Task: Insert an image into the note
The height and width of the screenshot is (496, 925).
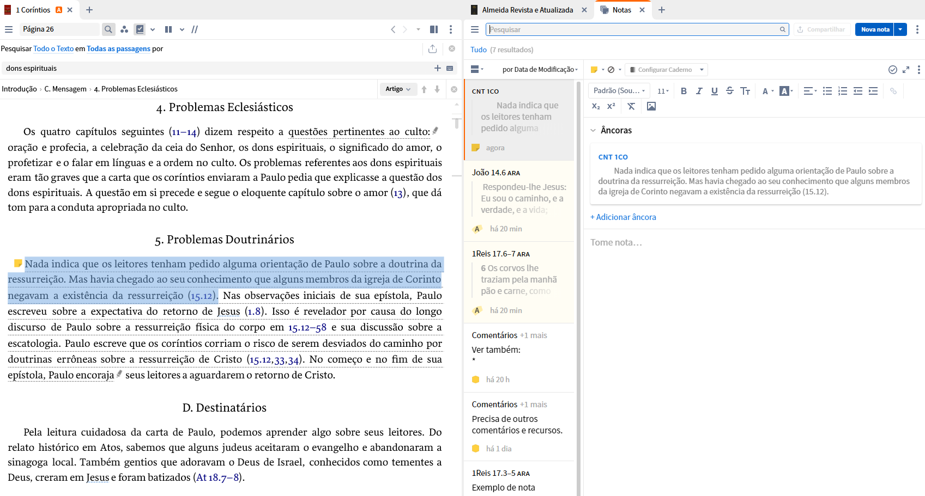Action: point(651,106)
